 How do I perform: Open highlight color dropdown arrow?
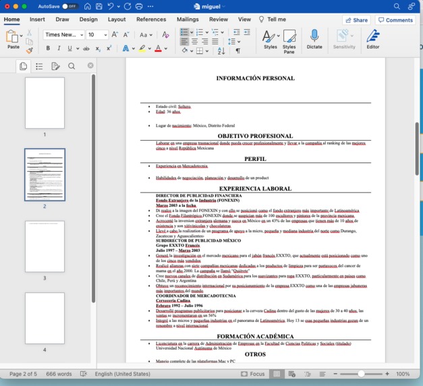[150, 49]
